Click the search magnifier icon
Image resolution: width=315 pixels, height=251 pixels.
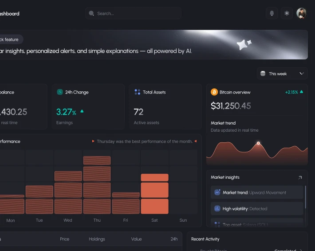tap(91, 13)
